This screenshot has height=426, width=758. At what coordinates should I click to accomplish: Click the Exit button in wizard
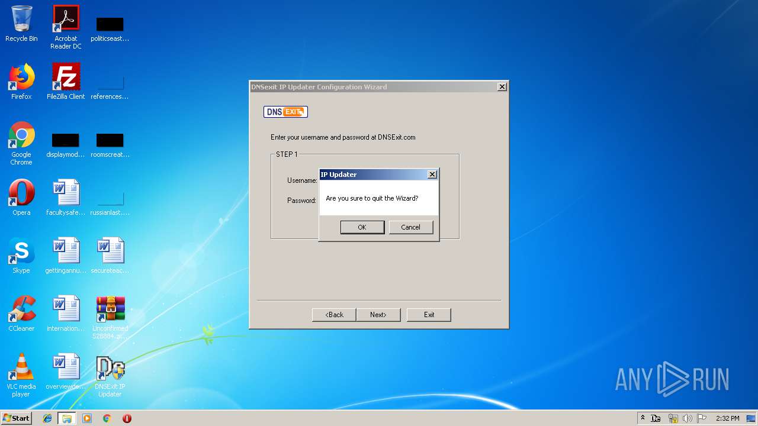coord(429,315)
